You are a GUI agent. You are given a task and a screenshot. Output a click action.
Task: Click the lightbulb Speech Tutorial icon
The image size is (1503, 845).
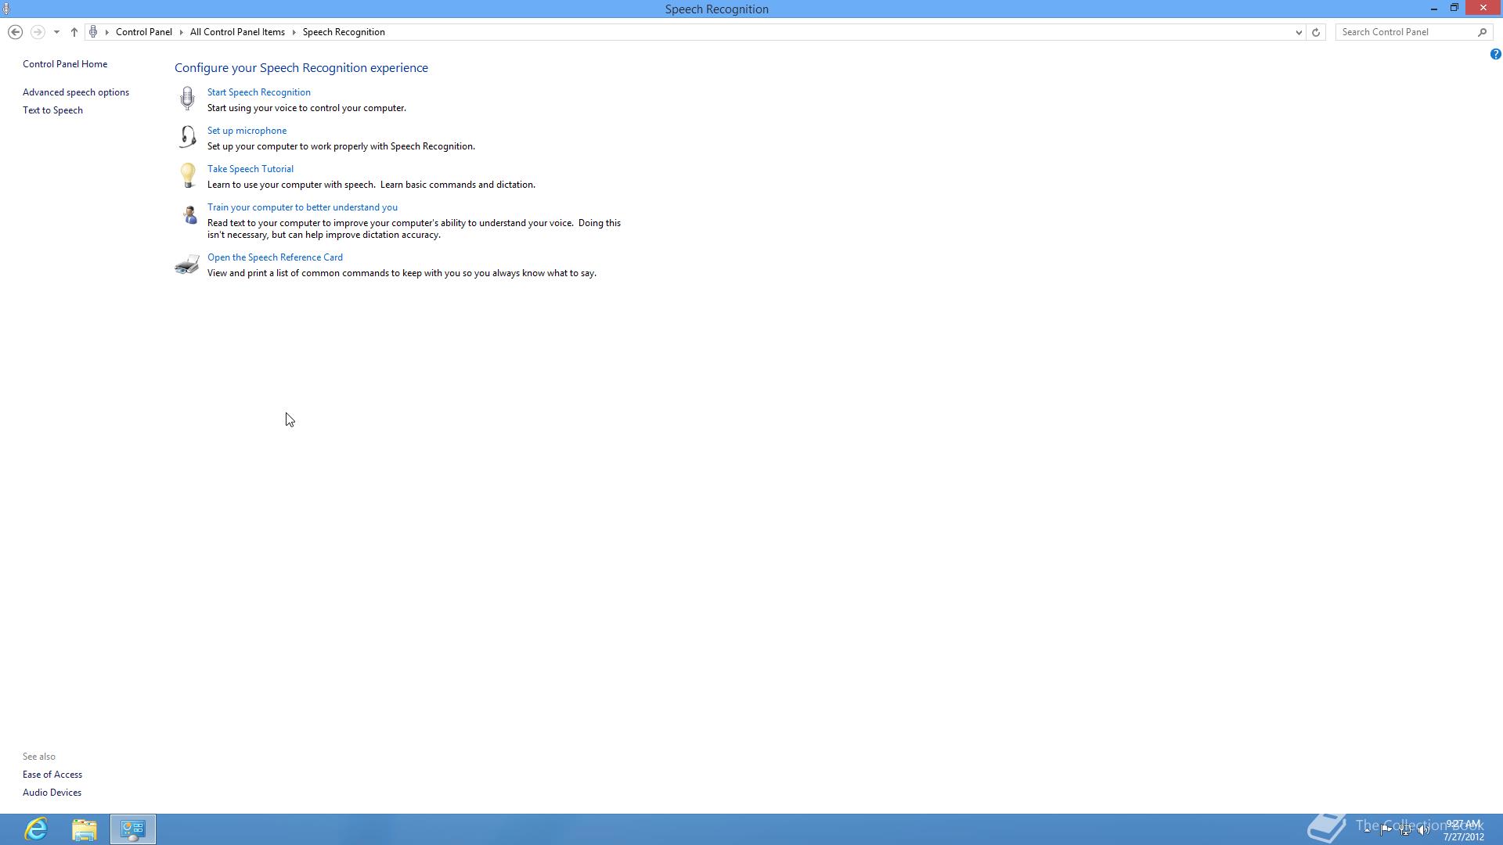(x=187, y=175)
